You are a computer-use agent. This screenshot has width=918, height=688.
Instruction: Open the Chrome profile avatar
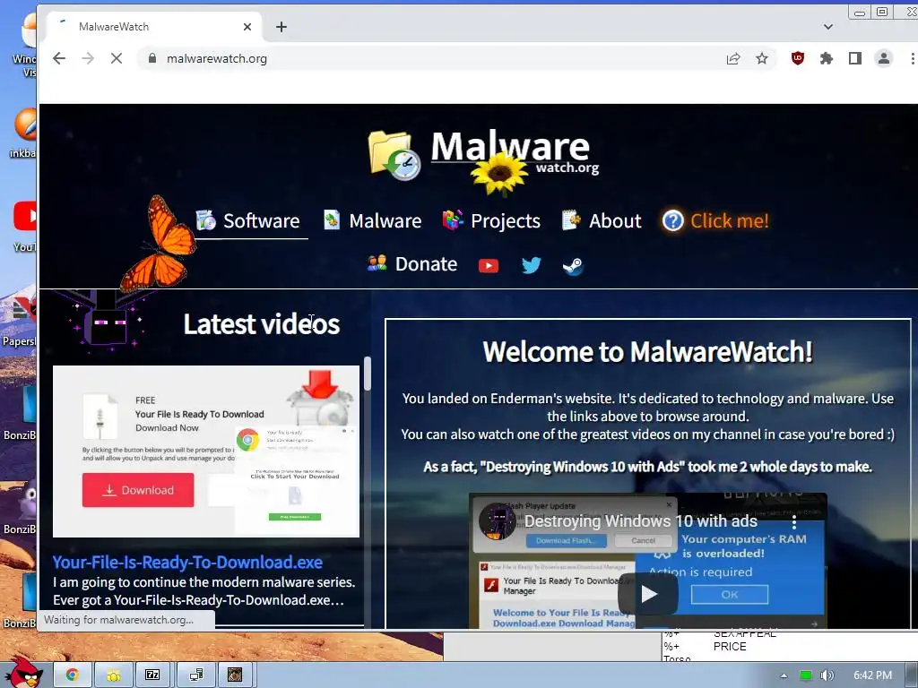[883, 58]
